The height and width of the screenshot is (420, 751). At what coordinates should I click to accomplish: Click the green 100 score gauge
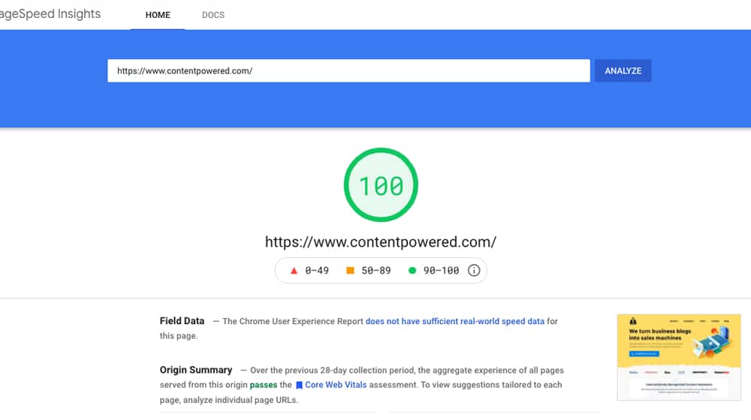coord(381,184)
